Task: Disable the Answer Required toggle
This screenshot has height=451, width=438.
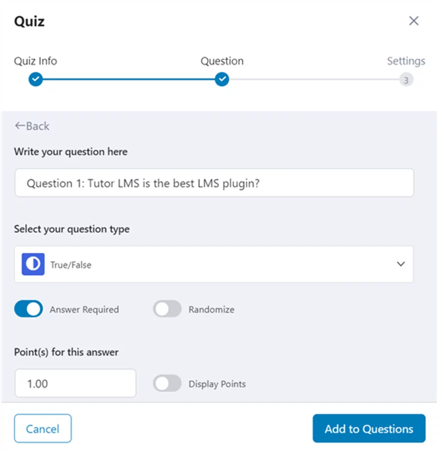Action: pyautogui.click(x=28, y=309)
